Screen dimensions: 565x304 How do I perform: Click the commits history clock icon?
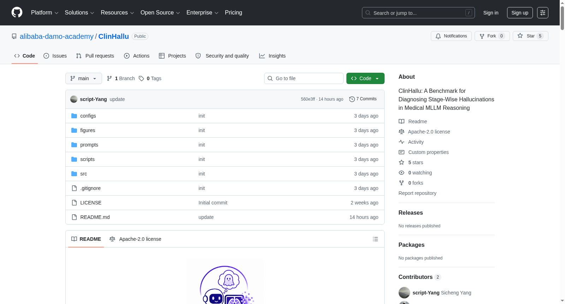click(352, 99)
